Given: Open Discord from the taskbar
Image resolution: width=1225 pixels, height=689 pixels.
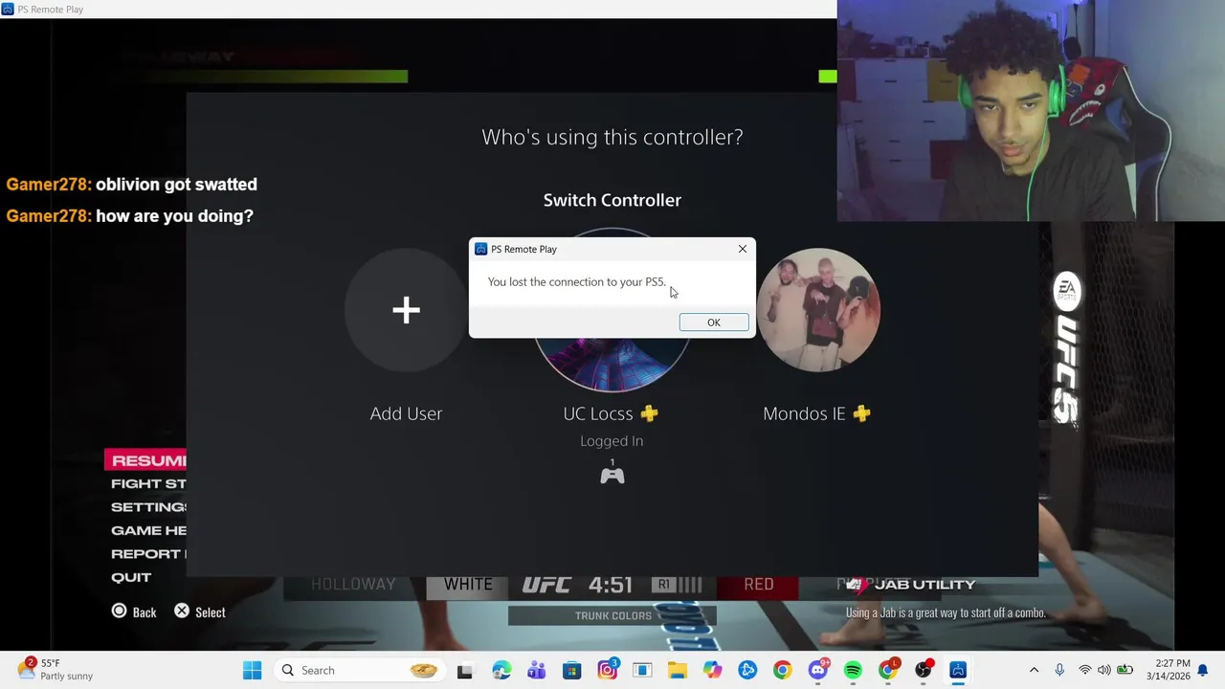Looking at the screenshot, I should point(817,670).
